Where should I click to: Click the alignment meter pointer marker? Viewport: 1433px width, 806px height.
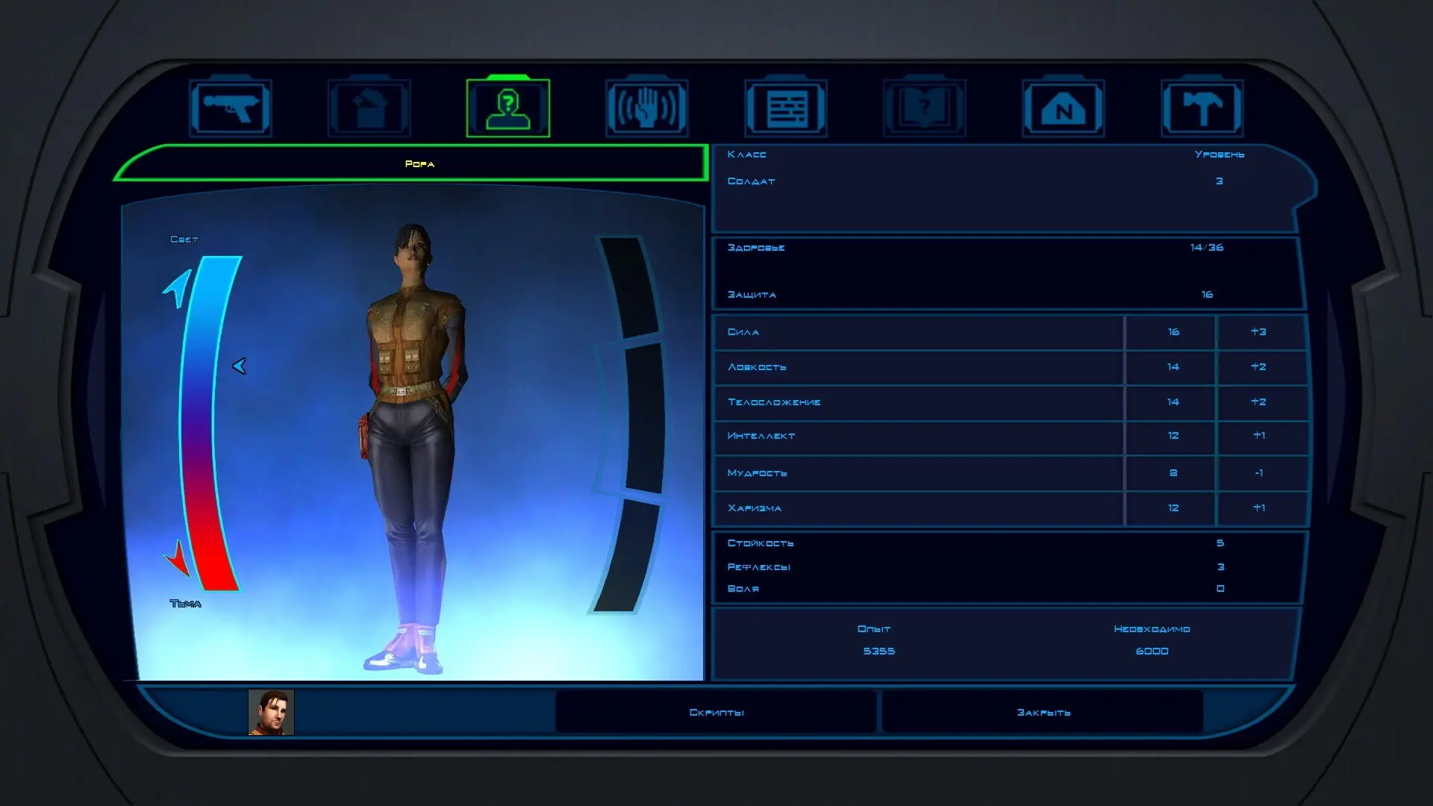pyautogui.click(x=239, y=366)
